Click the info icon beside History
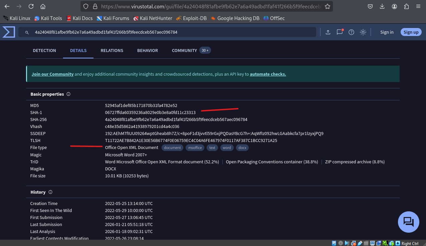This screenshot has width=426, height=246. pos(50,192)
